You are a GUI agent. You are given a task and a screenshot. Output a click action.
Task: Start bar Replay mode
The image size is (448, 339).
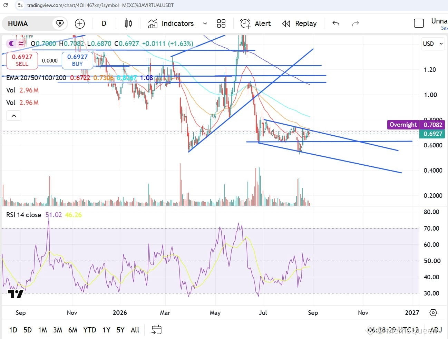pos(300,23)
